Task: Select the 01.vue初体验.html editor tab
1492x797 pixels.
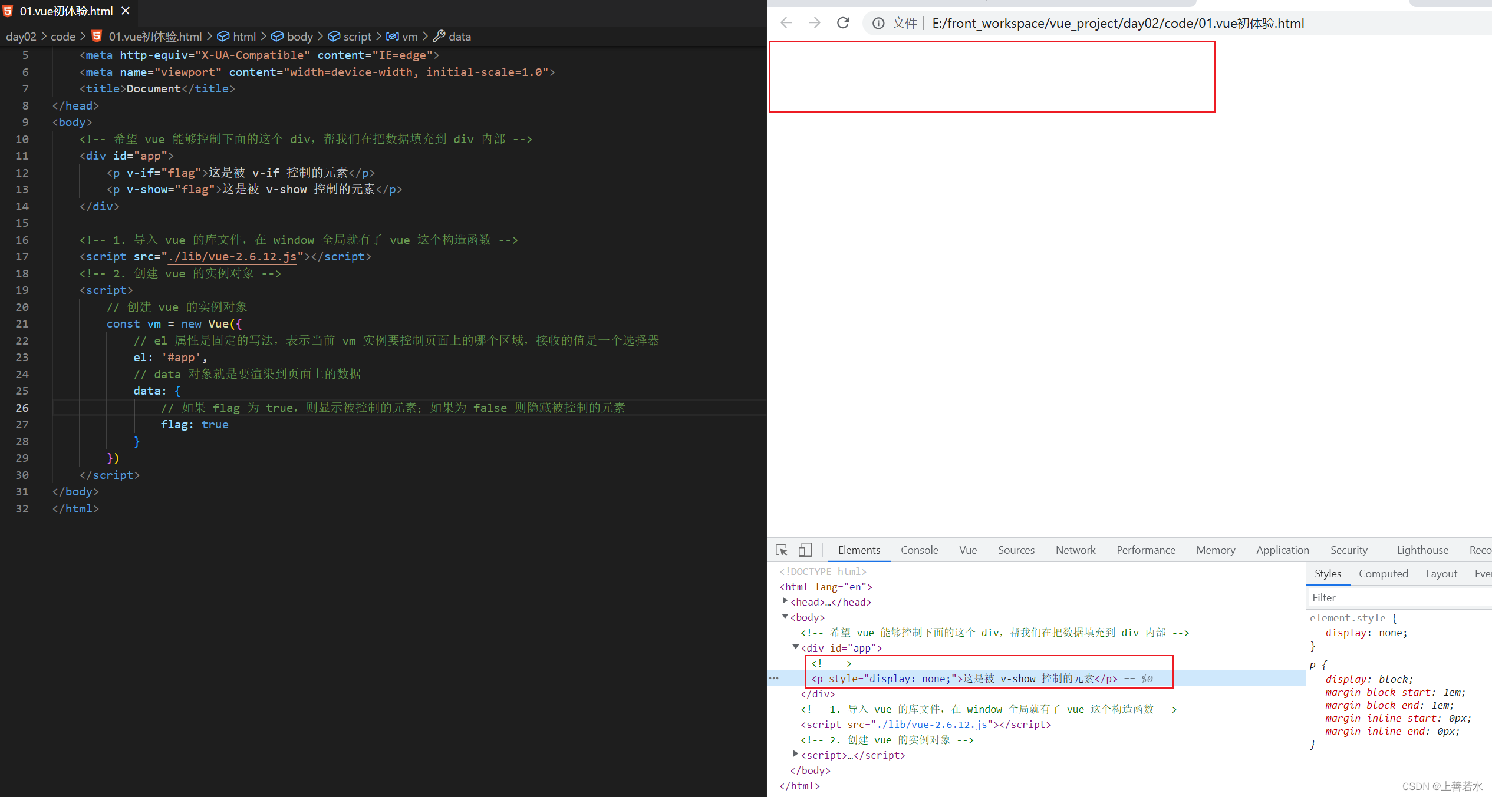Action: click(x=68, y=11)
